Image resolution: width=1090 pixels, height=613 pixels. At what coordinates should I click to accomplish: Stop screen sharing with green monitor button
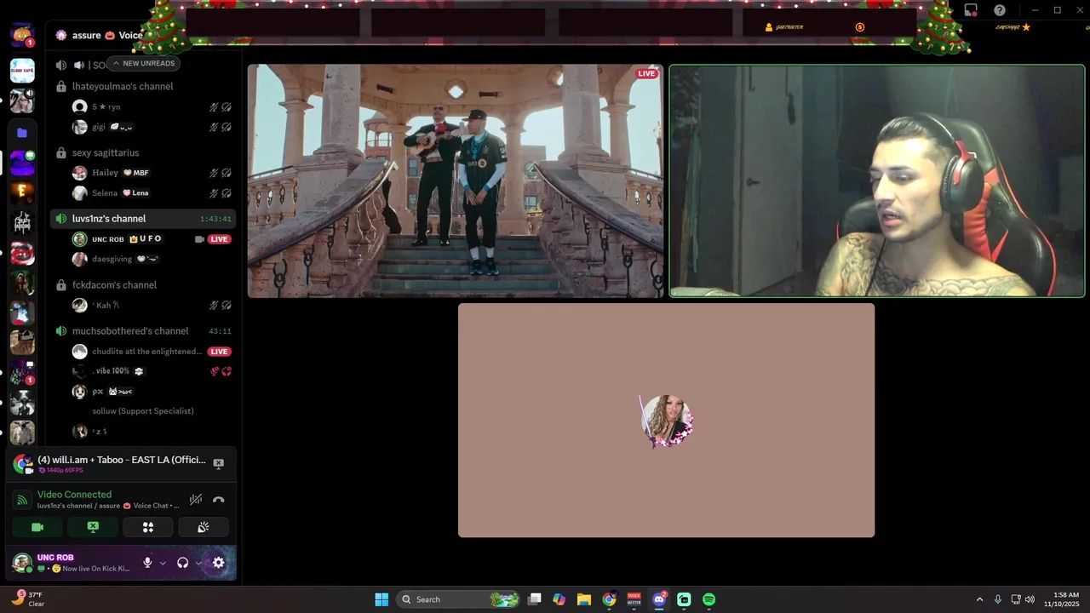93,527
